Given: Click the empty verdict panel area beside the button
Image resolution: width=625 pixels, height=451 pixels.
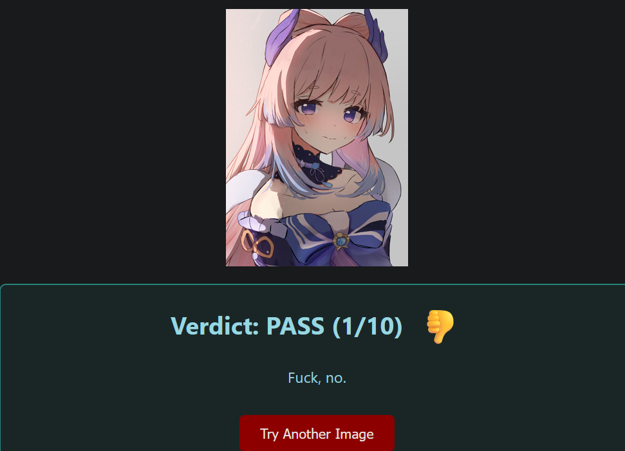Looking at the screenshot, I should (x=510, y=433).
